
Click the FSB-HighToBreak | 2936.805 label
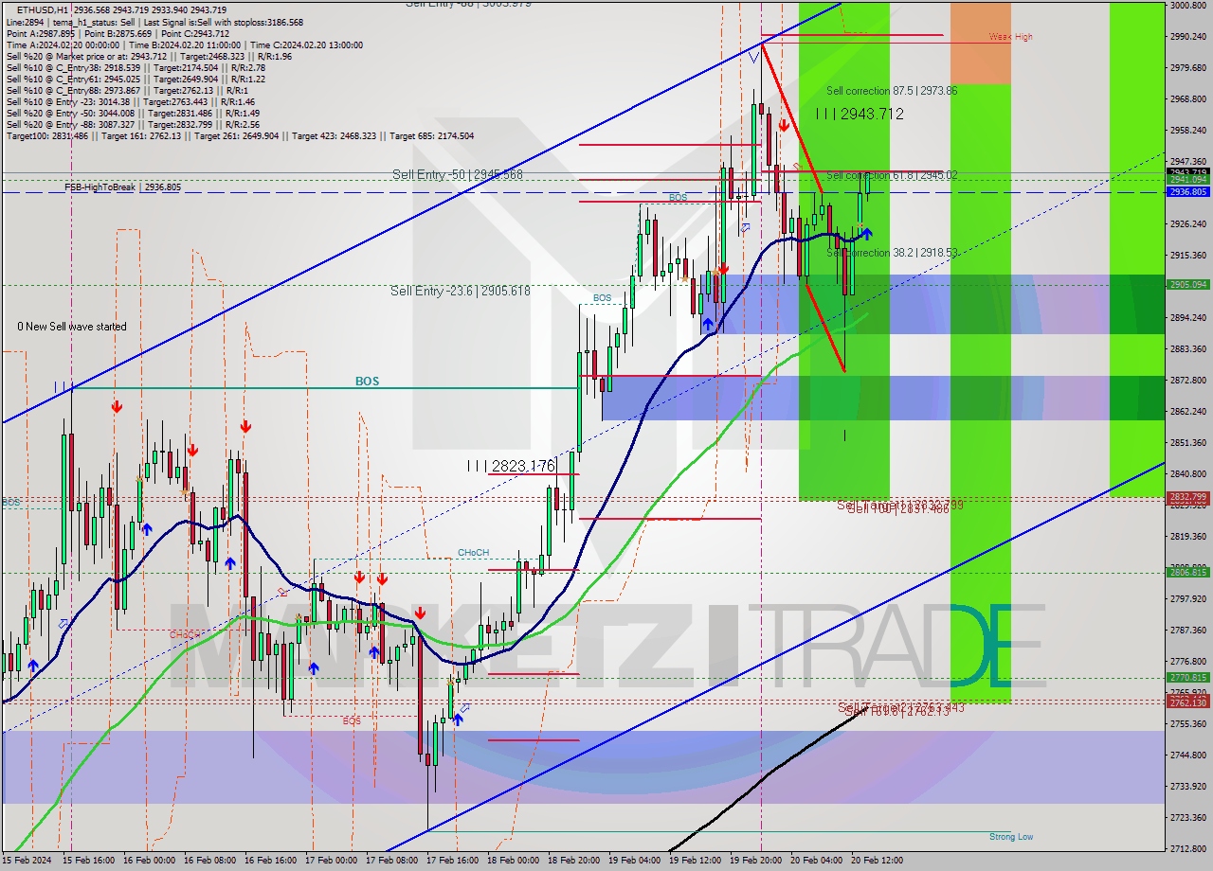(122, 187)
